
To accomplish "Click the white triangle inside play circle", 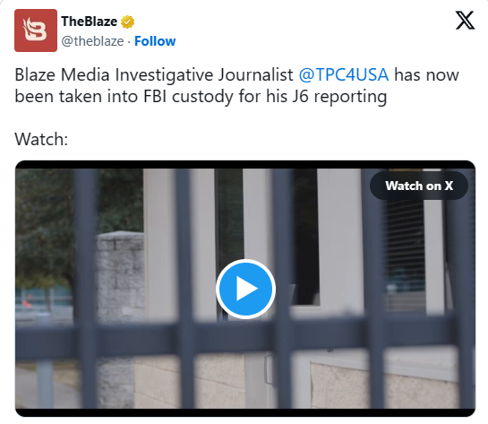I will [247, 289].
